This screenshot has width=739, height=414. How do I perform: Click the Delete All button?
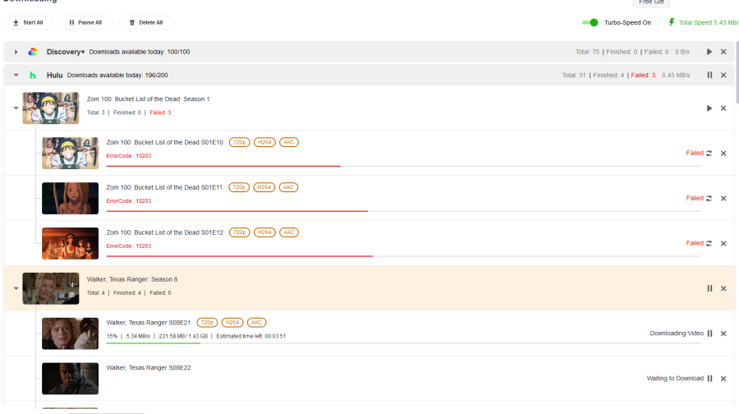click(x=146, y=22)
